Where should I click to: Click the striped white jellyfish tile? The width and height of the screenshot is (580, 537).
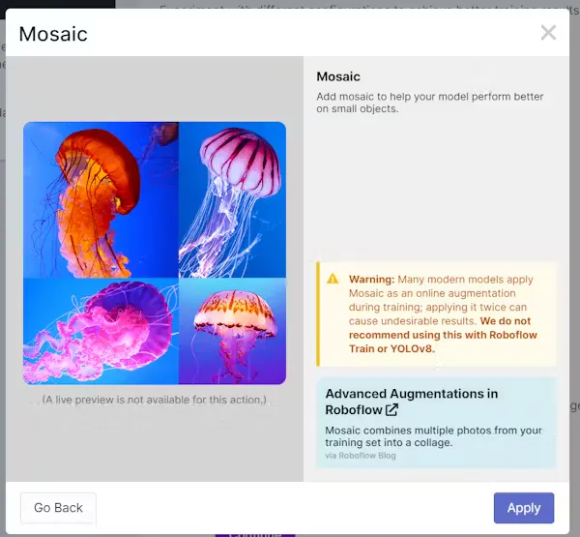[232, 199]
